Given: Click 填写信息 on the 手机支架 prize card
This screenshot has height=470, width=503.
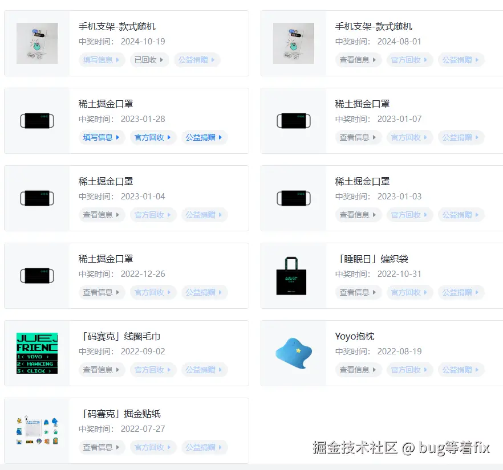Looking at the screenshot, I should coord(101,60).
